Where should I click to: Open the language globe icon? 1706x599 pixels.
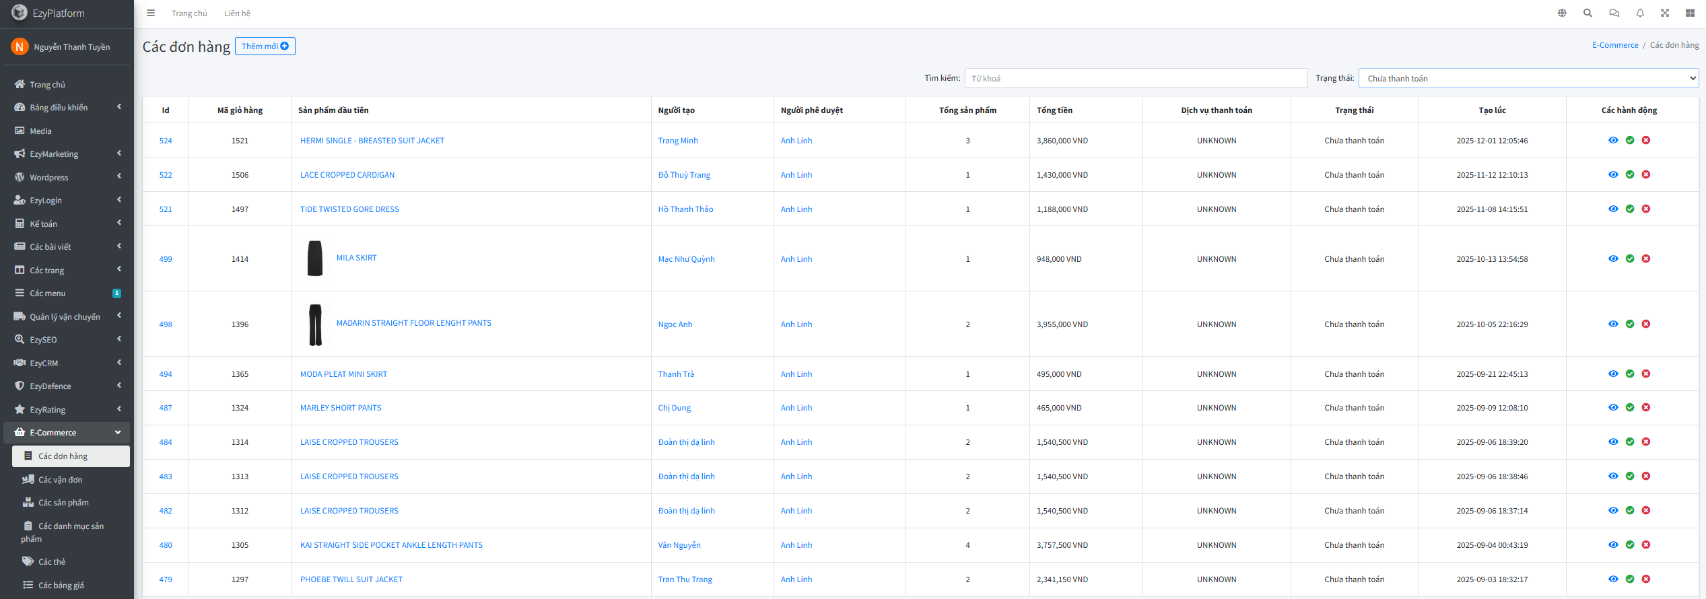pyautogui.click(x=1562, y=13)
